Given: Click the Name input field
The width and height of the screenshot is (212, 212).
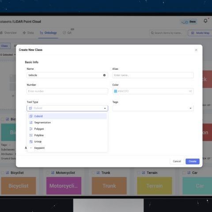Looking at the screenshot, I should point(67,75).
